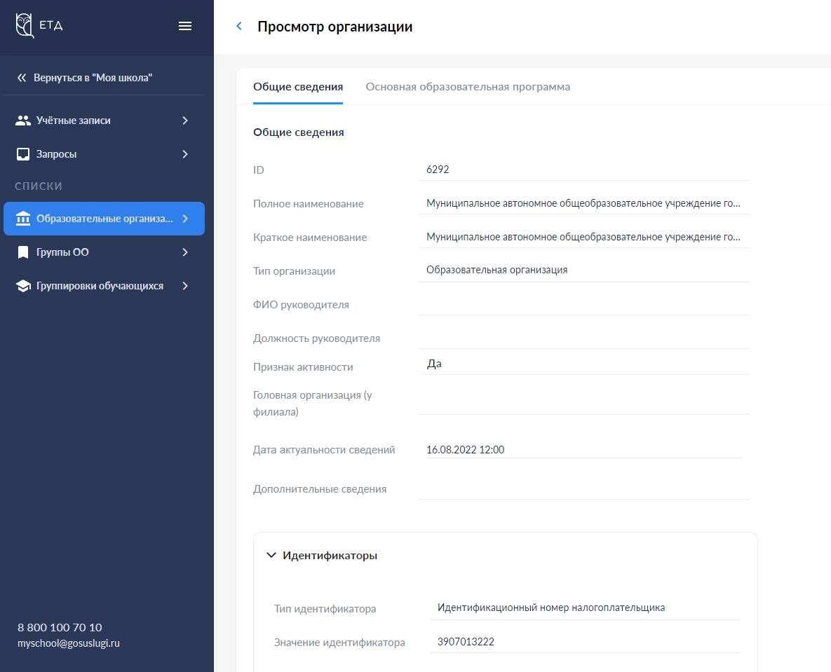Collapse the Идентификаторы section

tap(271, 555)
